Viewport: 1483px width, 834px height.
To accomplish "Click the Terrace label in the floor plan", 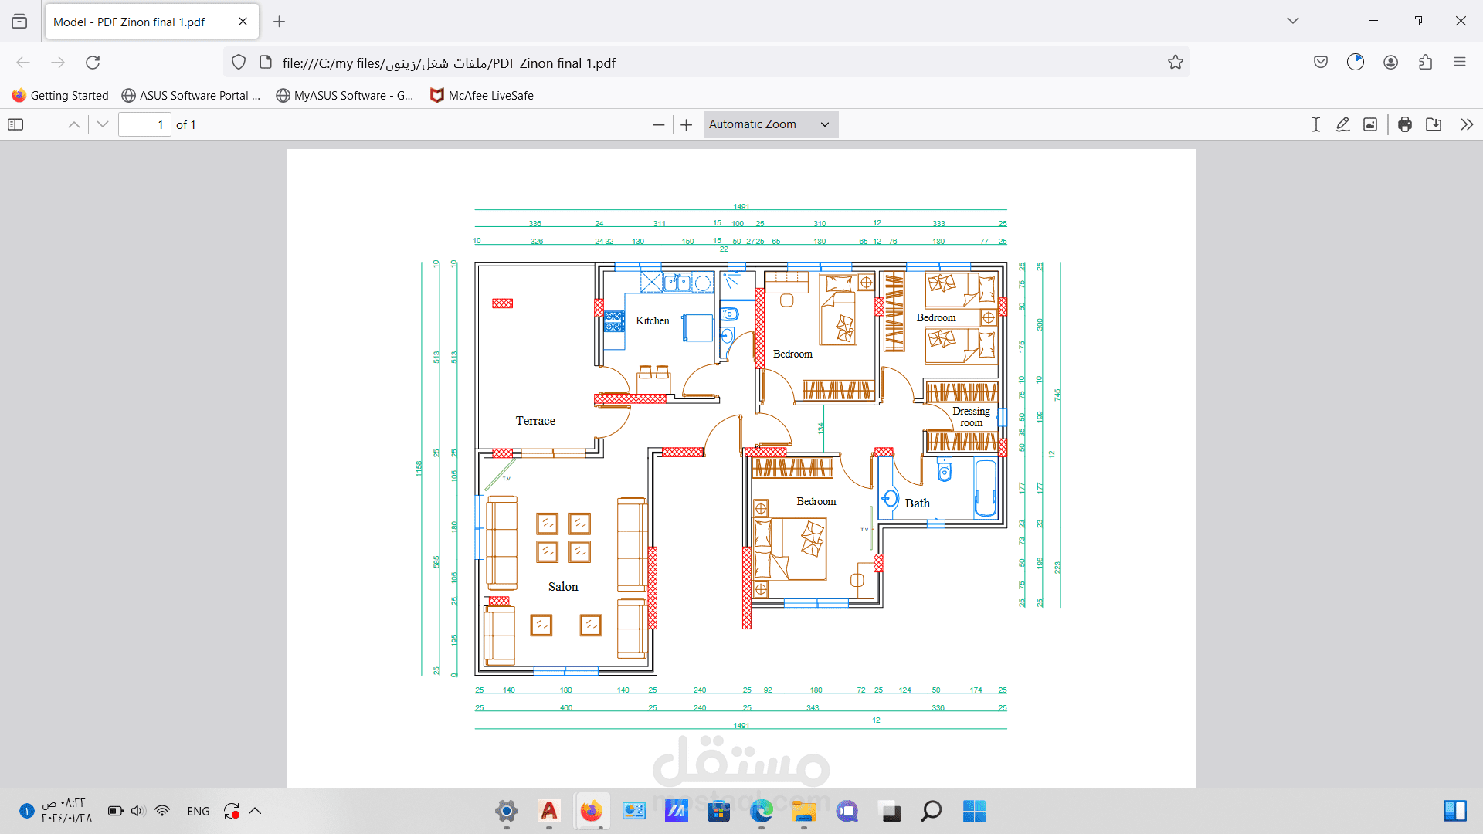I will click(535, 421).
